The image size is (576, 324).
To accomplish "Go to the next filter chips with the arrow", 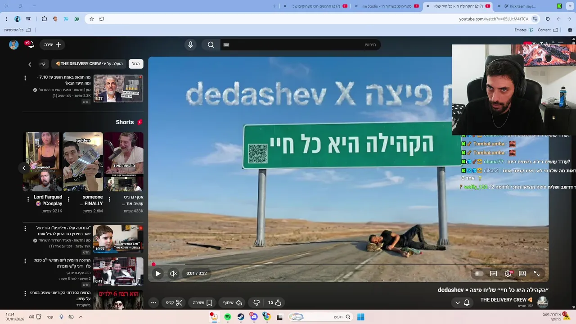I will [30, 64].
